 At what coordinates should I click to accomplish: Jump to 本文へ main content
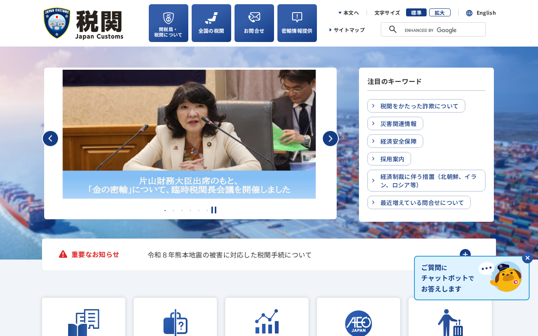[x=348, y=13]
